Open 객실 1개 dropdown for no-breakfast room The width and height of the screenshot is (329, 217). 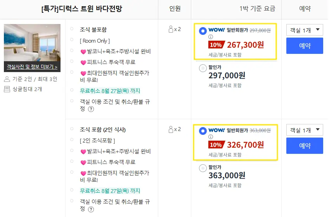click(305, 30)
